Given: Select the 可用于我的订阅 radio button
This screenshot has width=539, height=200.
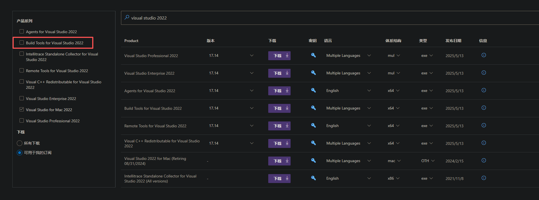Looking at the screenshot, I should (x=20, y=153).
